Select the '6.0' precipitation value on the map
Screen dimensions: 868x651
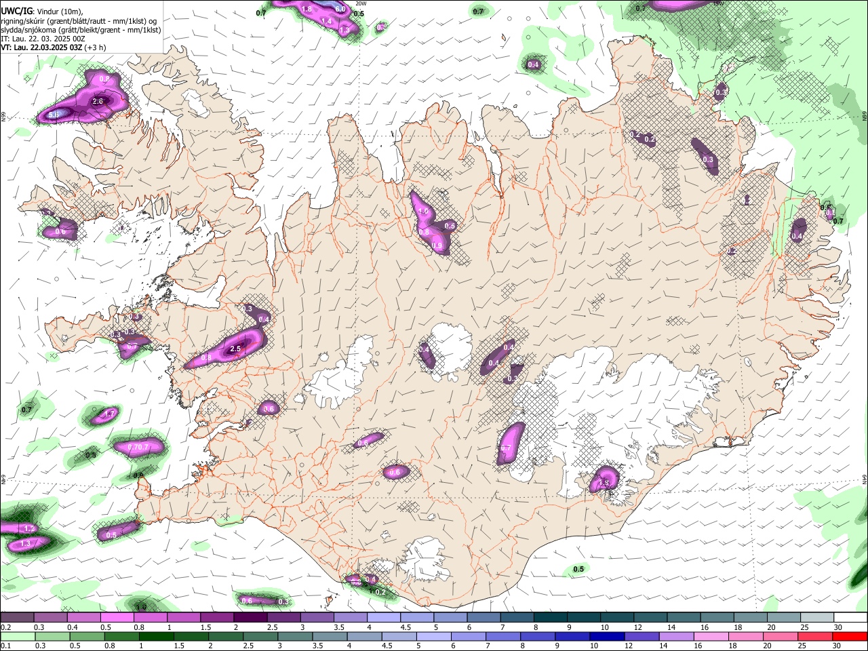point(340,9)
